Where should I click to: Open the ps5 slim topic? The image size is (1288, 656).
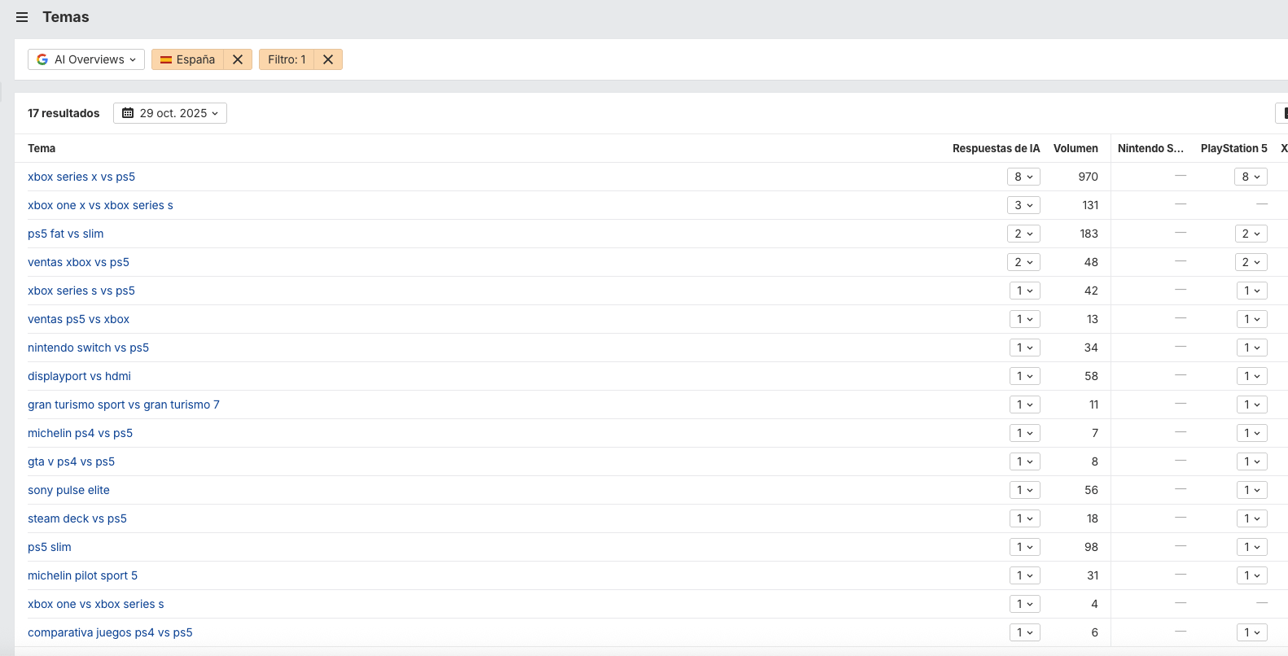50,547
